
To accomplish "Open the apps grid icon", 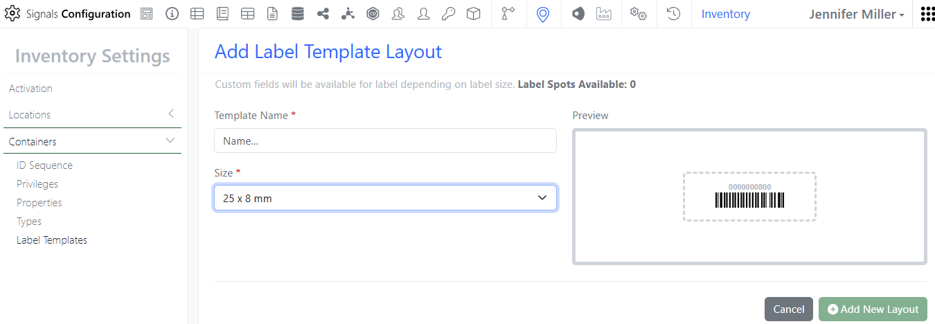I will coord(927,14).
